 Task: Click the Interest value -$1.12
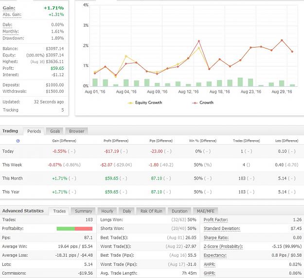coord(58,75)
